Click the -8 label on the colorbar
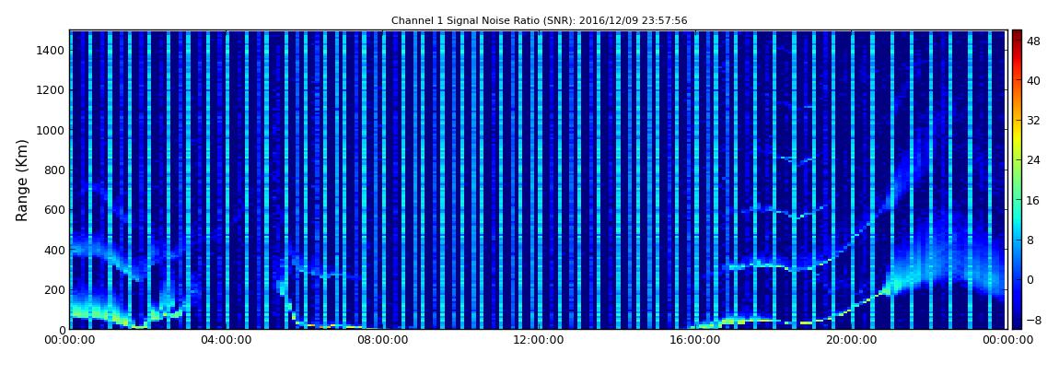 click(1033, 320)
